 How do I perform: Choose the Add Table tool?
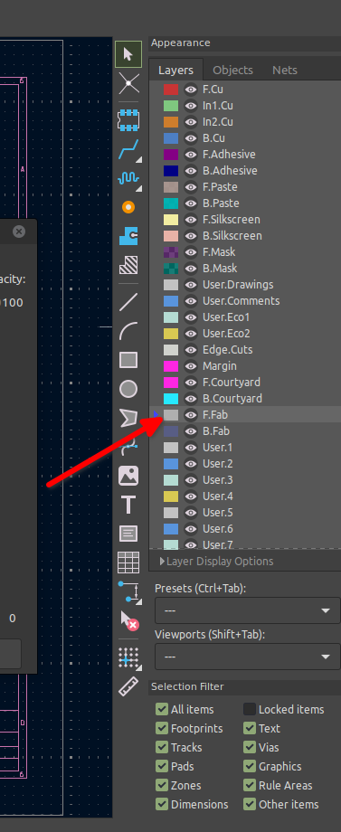click(x=128, y=563)
